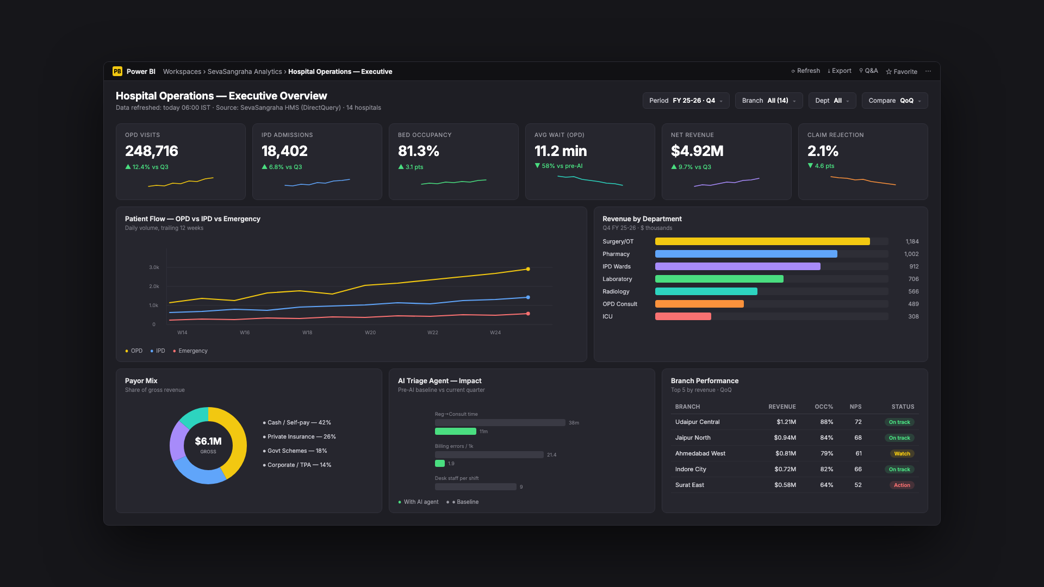Click the 21.4 billing errors baseline bar
Screen dimensions: 1044x587
489,455
